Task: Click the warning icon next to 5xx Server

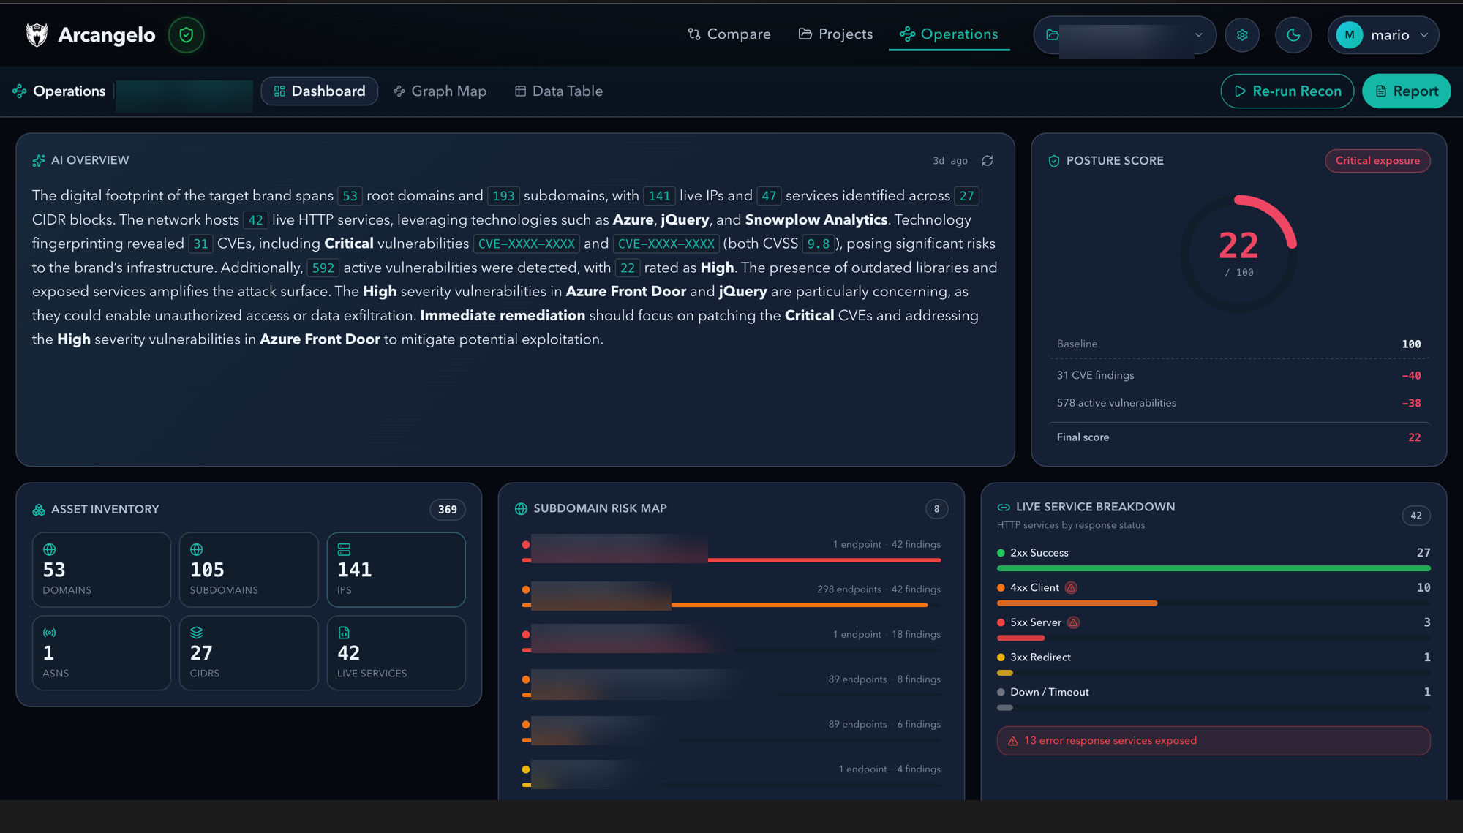Action: 1073,623
